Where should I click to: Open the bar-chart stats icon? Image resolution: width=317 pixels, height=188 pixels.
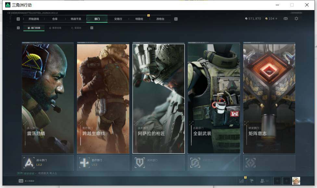coord(241,181)
